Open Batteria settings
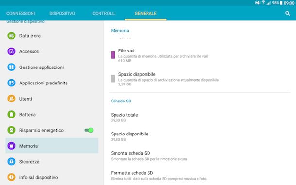The width and height of the screenshot is (296, 185). [51, 114]
